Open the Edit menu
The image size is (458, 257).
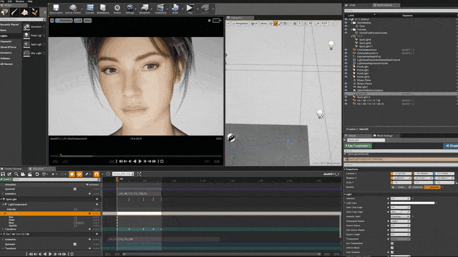click(10, 1)
